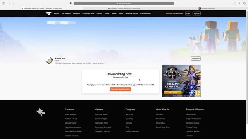248x139 pixels.
Task: Click Download CurseForge App button
Action: pyautogui.click(x=121, y=89)
